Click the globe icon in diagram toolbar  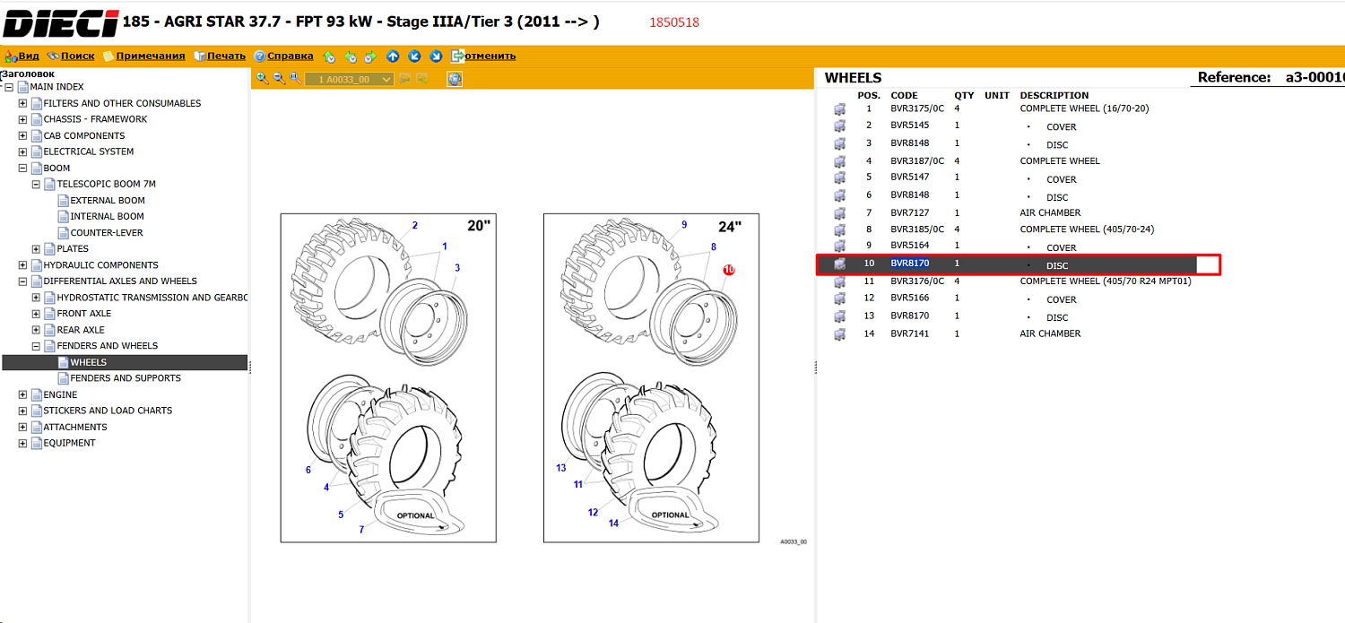pos(455,79)
